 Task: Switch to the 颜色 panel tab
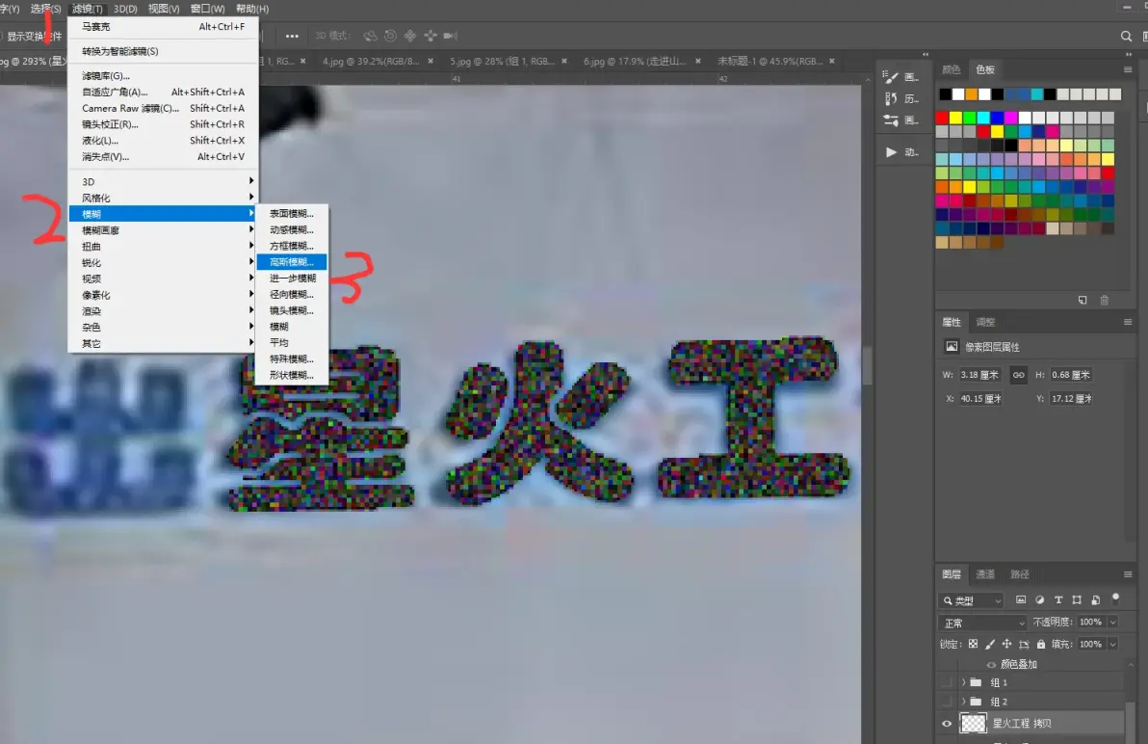(952, 69)
